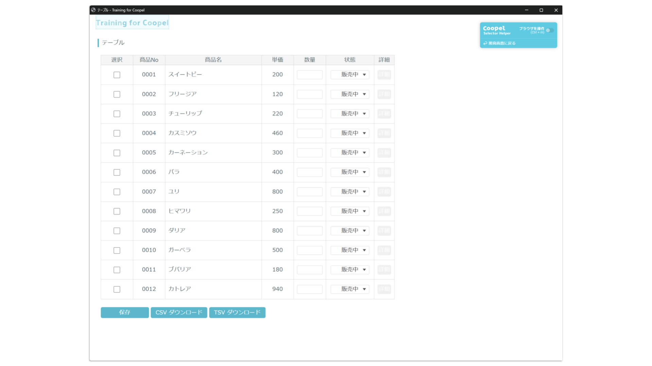Click the 保存 button

pos(125,312)
